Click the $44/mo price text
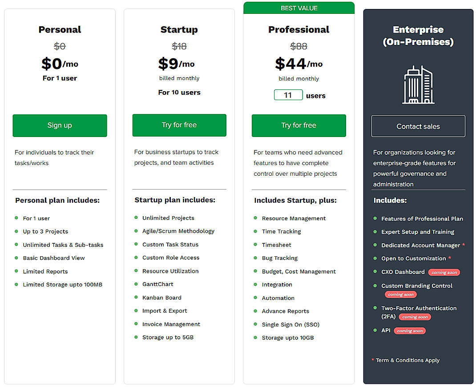476x387 pixels. click(x=299, y=64)
